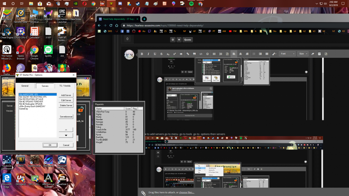
Task: Open the Calculator desktop shortcut
Action: point(34,33)
